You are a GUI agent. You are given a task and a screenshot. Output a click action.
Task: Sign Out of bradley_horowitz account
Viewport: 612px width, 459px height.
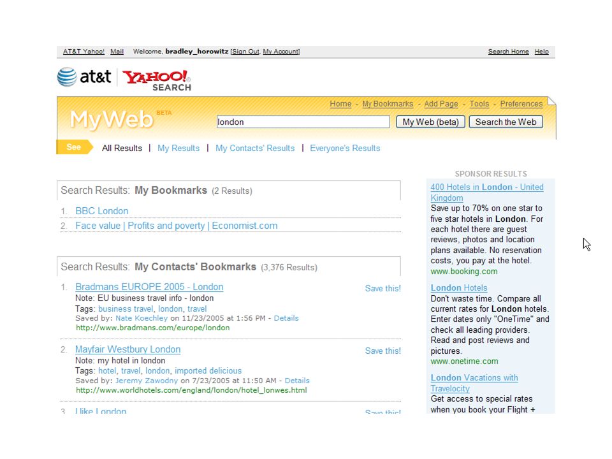(x=245, y=52)
